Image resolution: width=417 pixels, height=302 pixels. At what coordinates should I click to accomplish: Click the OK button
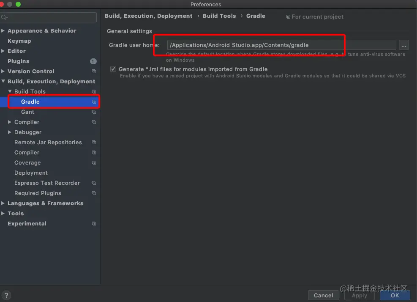(x=395, y=295)
